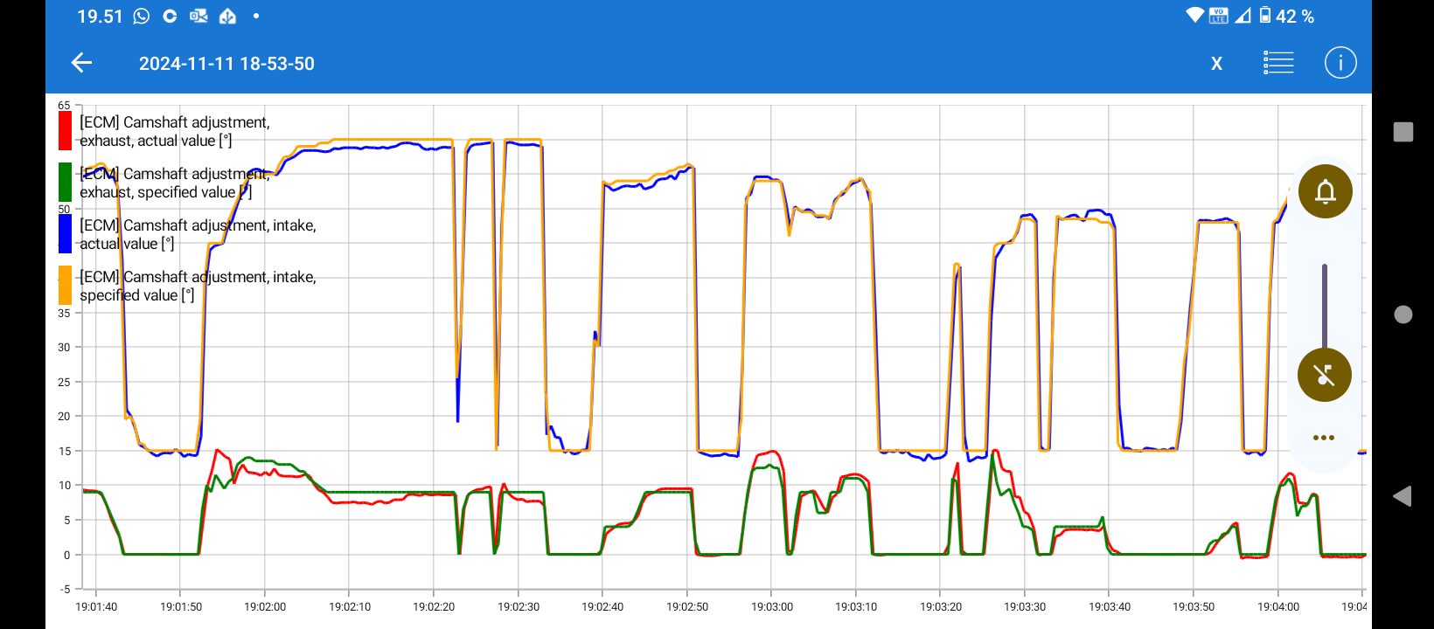This screenshot has width=1434, height=629.
Task: Open the list view icon
Action: 1278,63
